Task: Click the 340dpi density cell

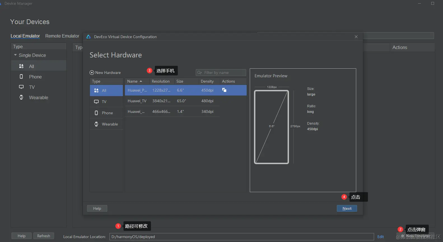Action: pyautogui.click(x=207, y=111)
